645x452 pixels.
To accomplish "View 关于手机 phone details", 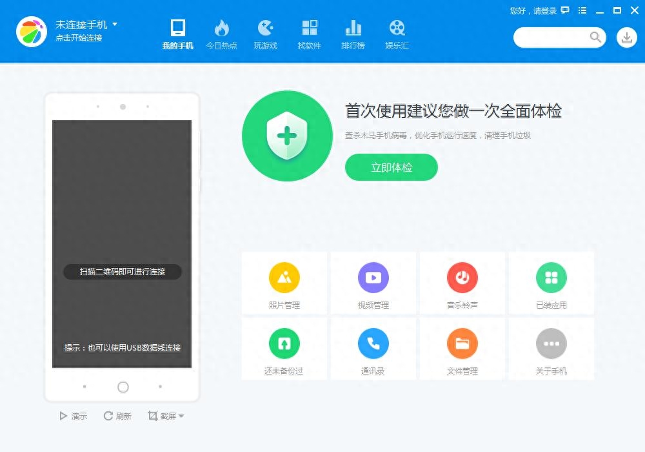I will click(x=551, y=349).
